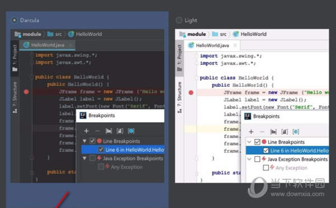This screenshot has height=208, width=336.
Task: Click 'Any Exception' text in Light dialog
Action: click(291, 168)
